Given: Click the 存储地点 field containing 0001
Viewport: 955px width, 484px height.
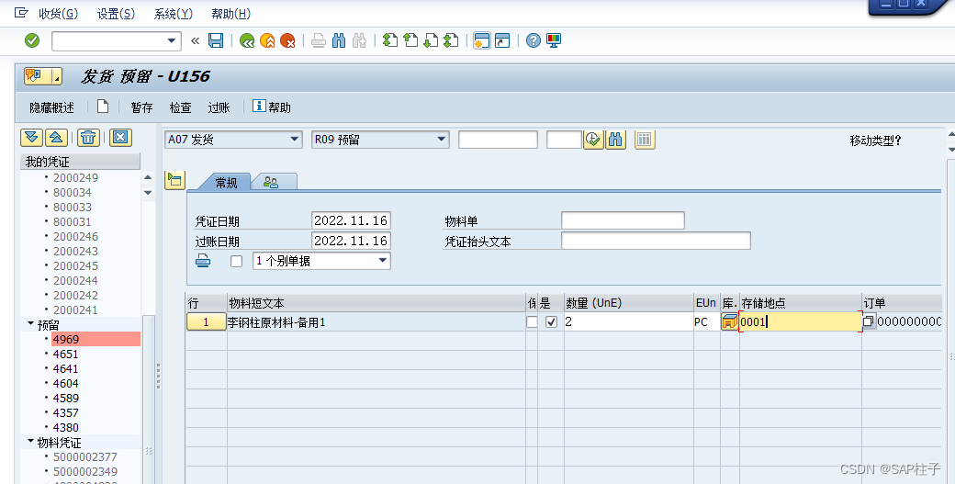Looking at the screenshot, I should [801, 322].
